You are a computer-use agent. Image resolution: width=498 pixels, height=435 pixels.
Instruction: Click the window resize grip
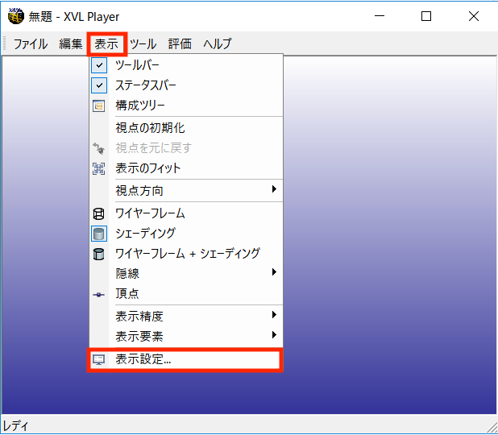click(492, 429)
